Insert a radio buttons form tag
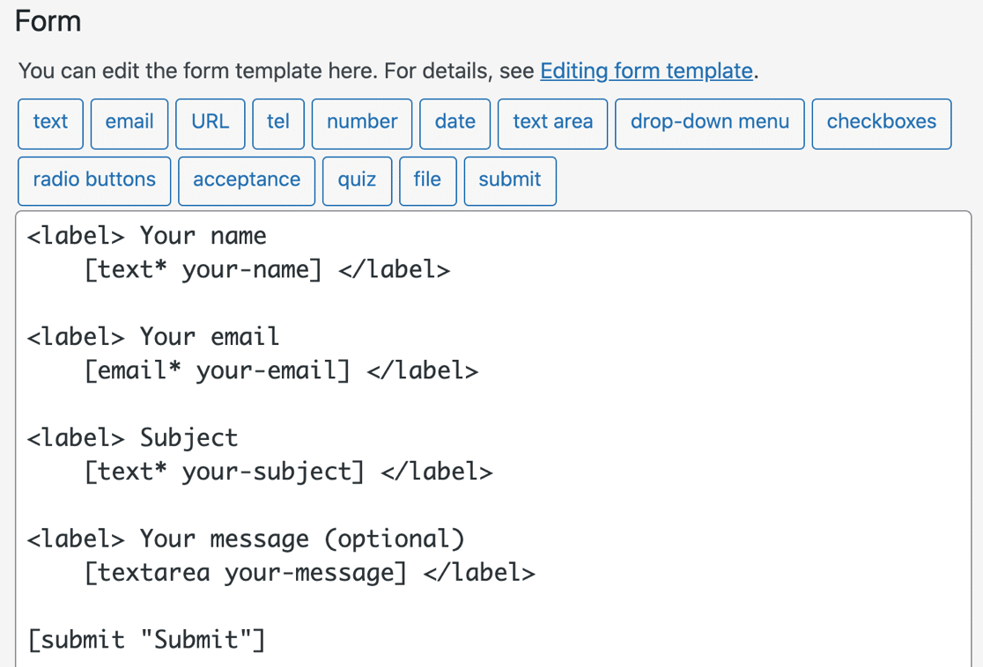Viewport: 983px width, 667px height. [x=93, y=180]
